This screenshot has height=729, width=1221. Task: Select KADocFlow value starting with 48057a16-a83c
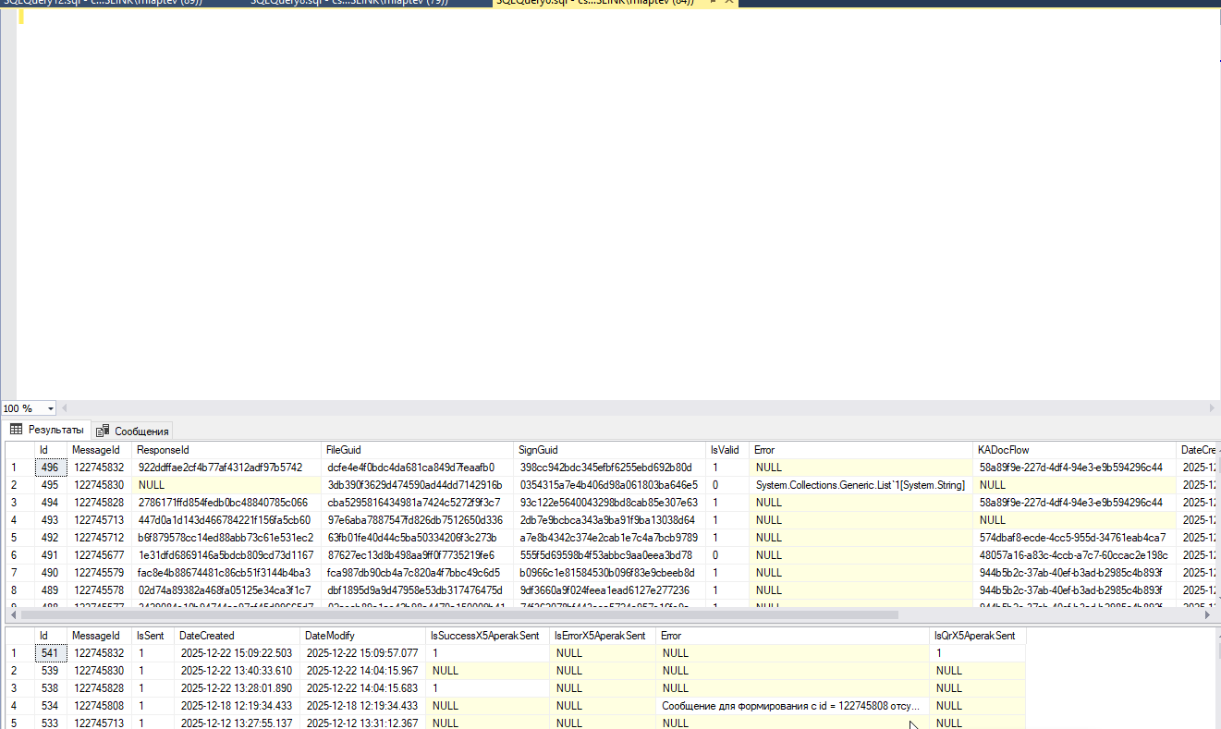click(x=1075, y=555)
